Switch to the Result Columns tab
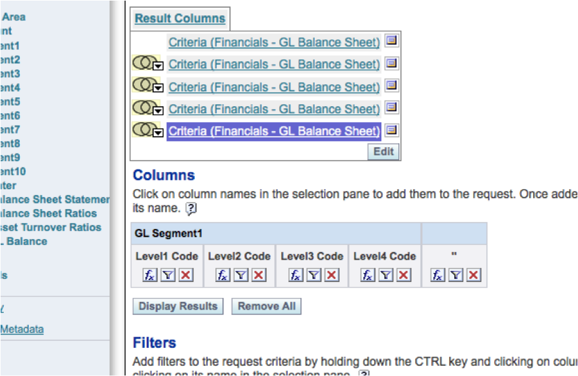This screenshot has width=578, height=376. point(179,19)
